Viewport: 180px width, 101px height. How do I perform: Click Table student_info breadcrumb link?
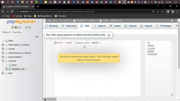tap(112, 21)
